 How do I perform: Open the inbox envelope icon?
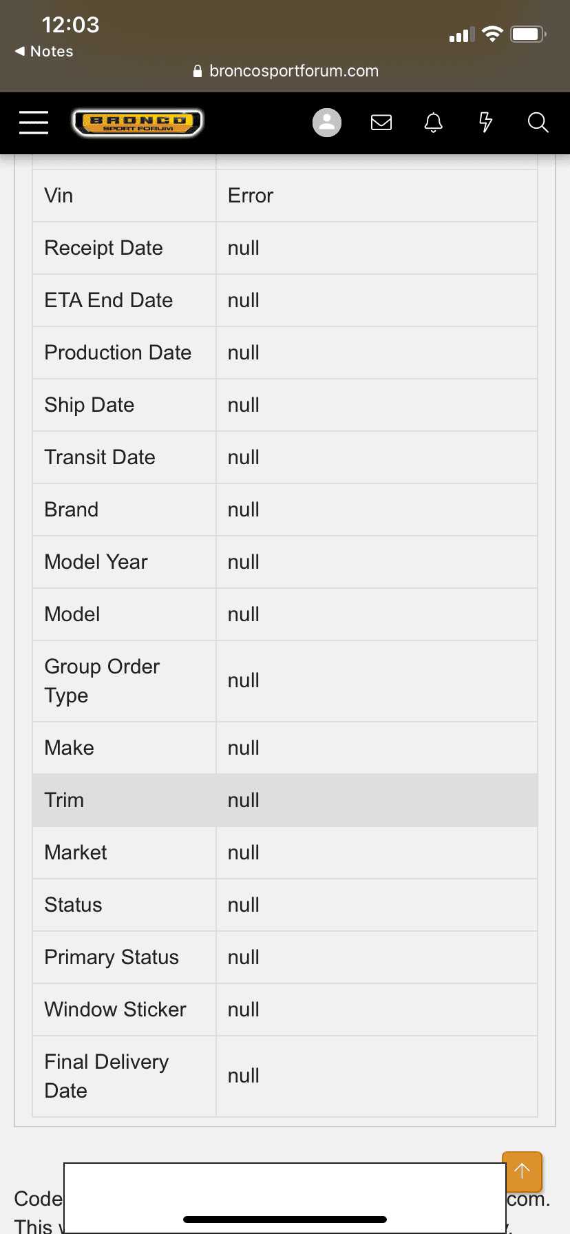pos(381,123)
